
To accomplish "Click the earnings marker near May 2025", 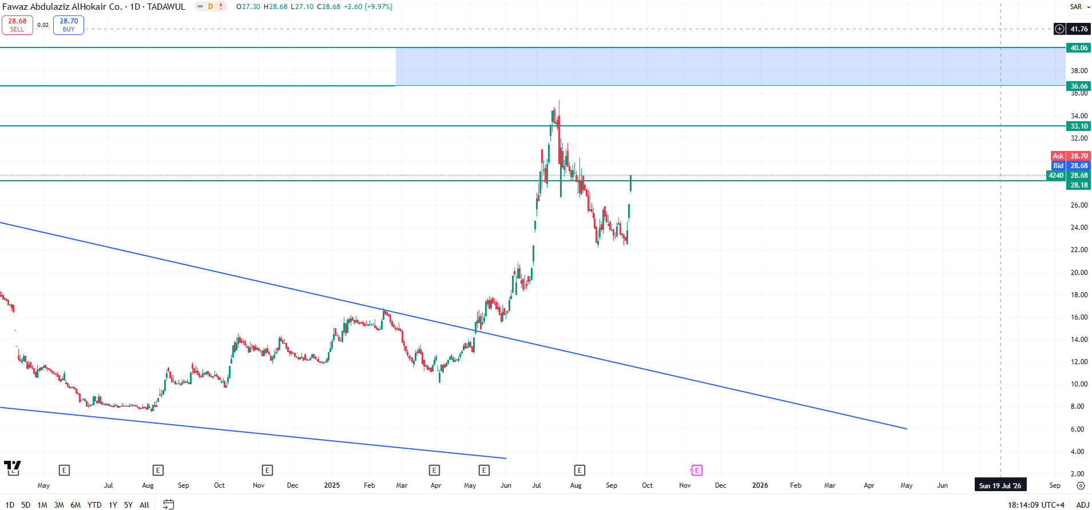I will pos(484,471).
